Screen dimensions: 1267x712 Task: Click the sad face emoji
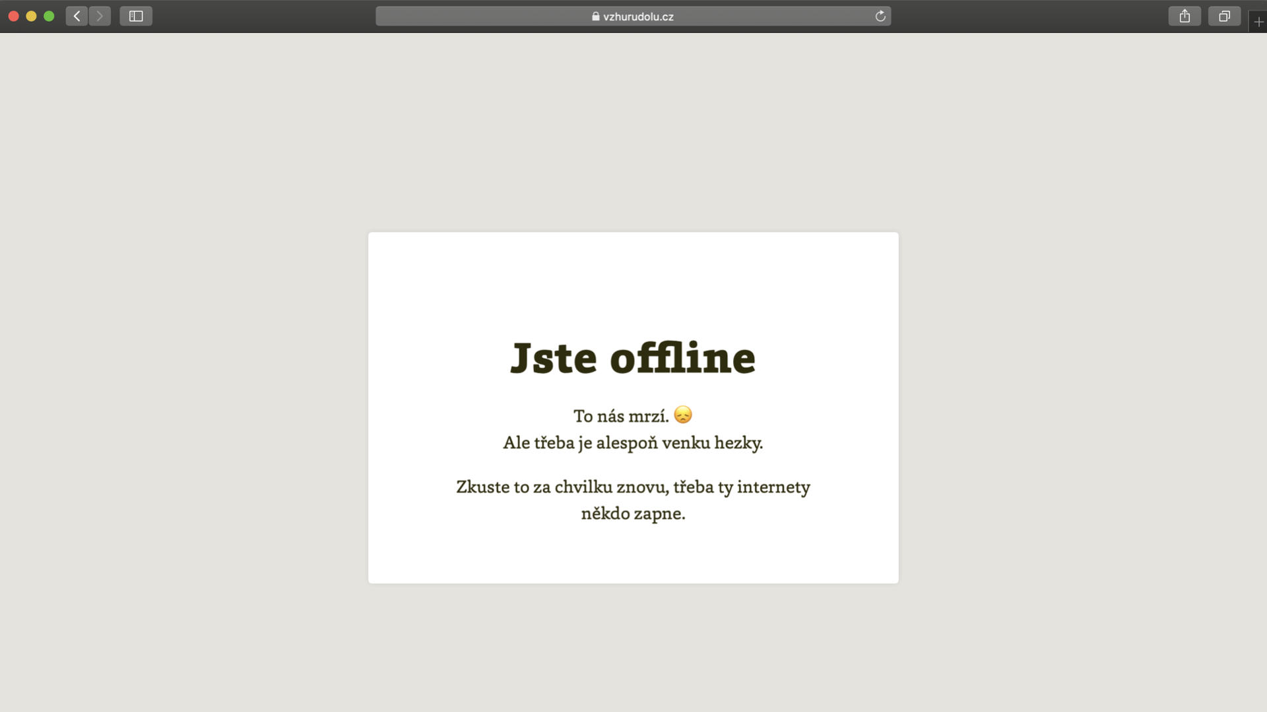click(x=683, y=415)
